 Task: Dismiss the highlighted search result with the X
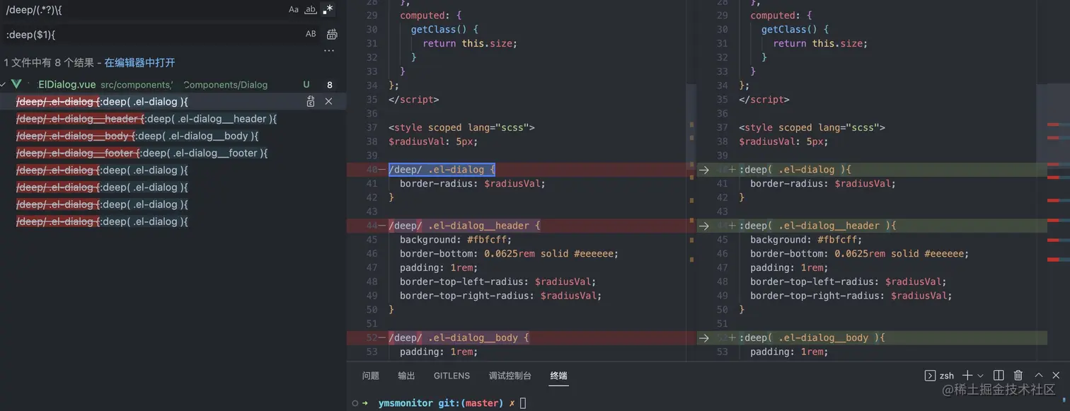(x=328, y=102)
